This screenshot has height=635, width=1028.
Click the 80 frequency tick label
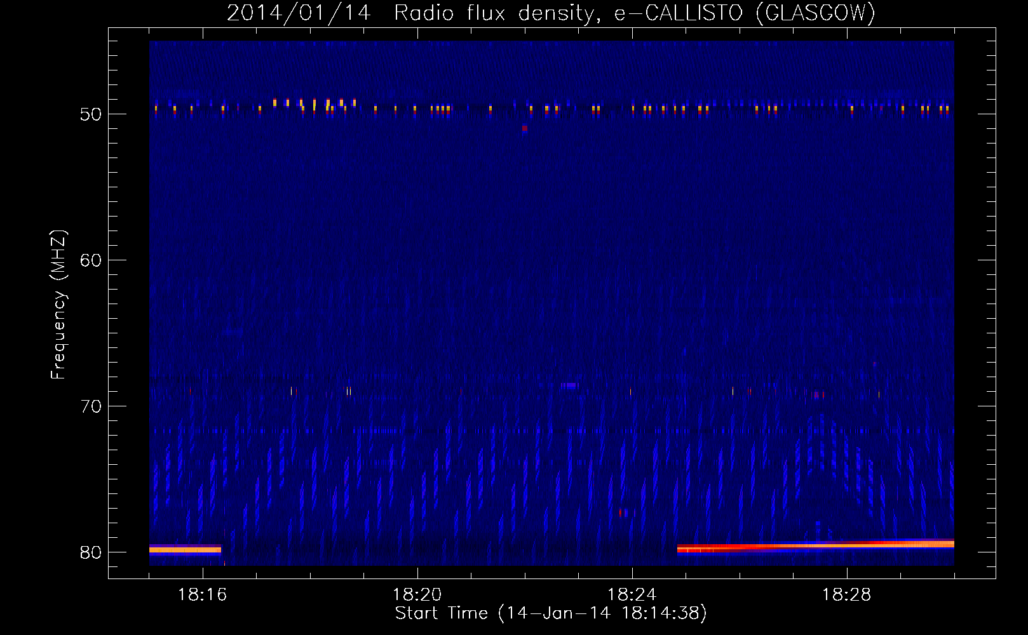pyautogui.click(x=91, y=552)
